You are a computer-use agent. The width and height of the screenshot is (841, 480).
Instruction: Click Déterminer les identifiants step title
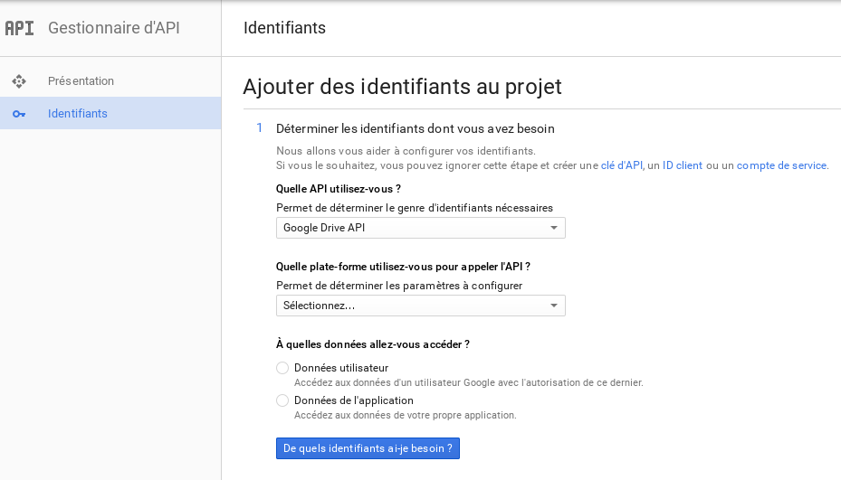(x=416, y=128)
